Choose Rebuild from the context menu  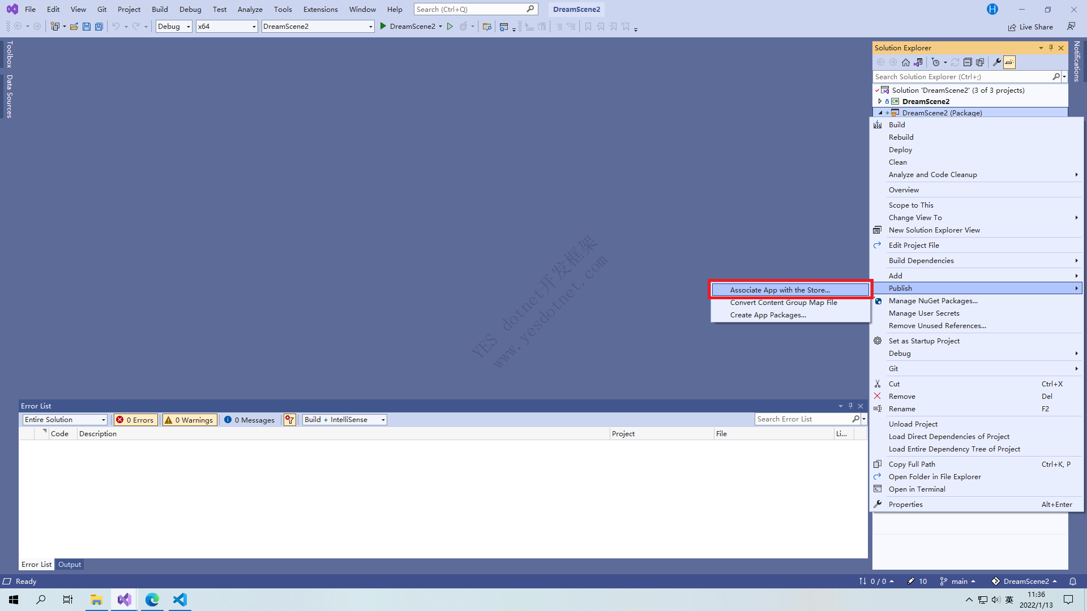coord(977,137)
